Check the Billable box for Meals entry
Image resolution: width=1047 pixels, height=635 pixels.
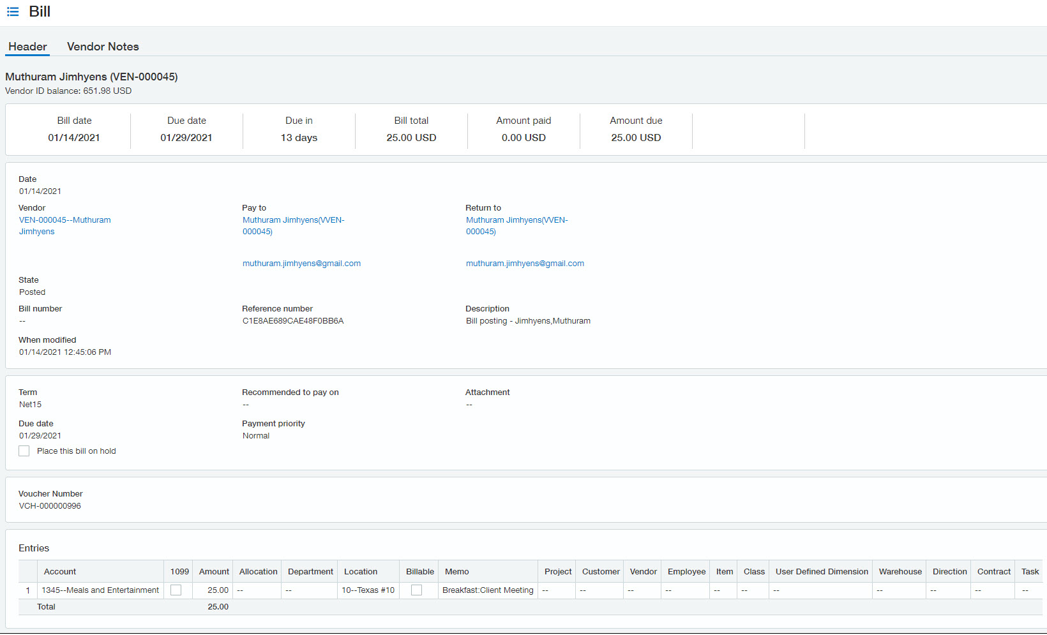click(x=417, y=590)
